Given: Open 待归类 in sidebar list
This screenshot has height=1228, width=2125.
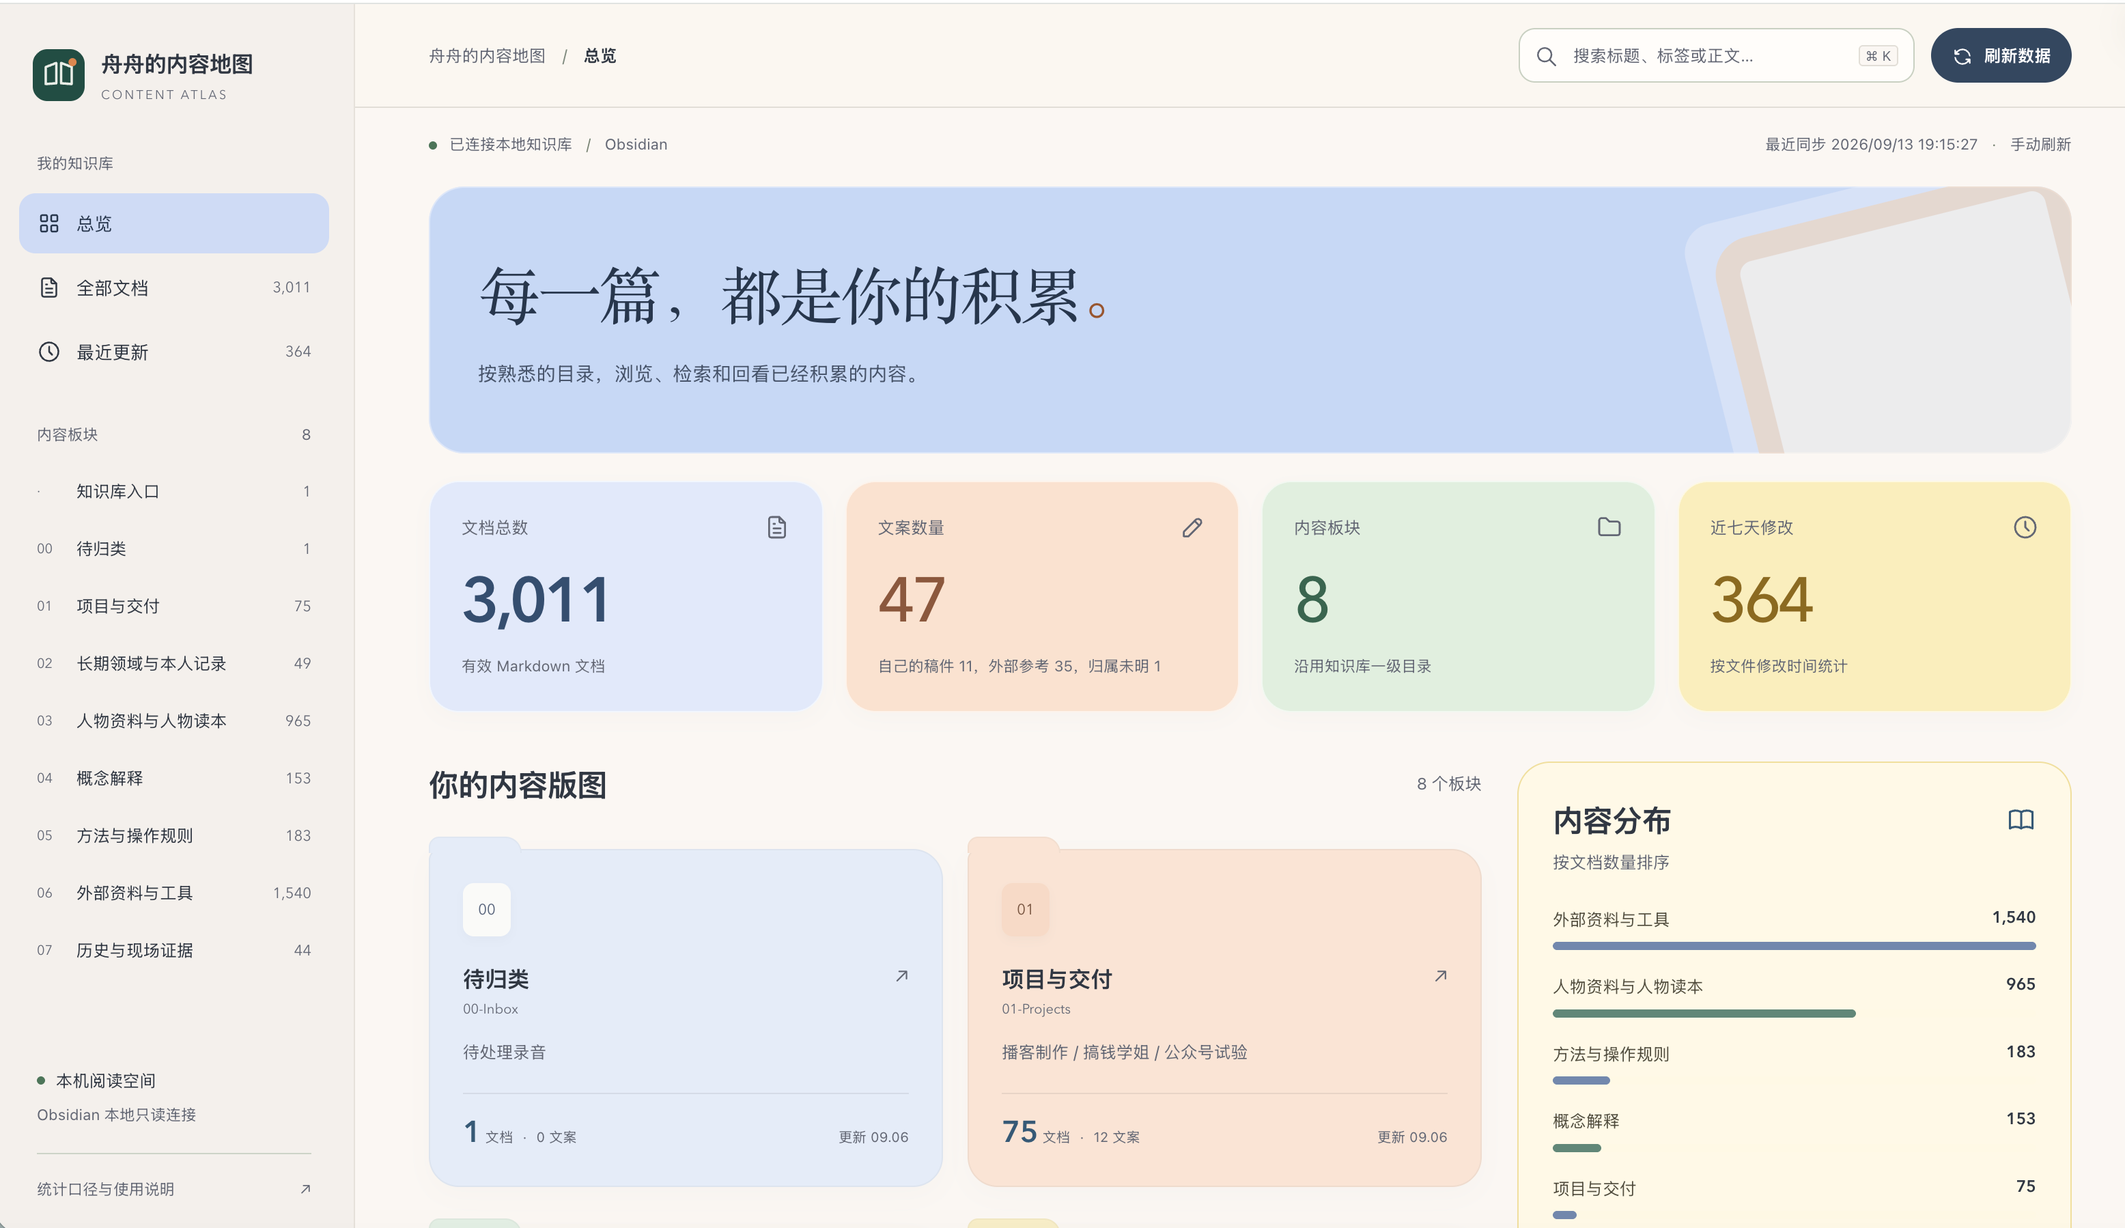Looking at the screenshot, I should (173, 549).
